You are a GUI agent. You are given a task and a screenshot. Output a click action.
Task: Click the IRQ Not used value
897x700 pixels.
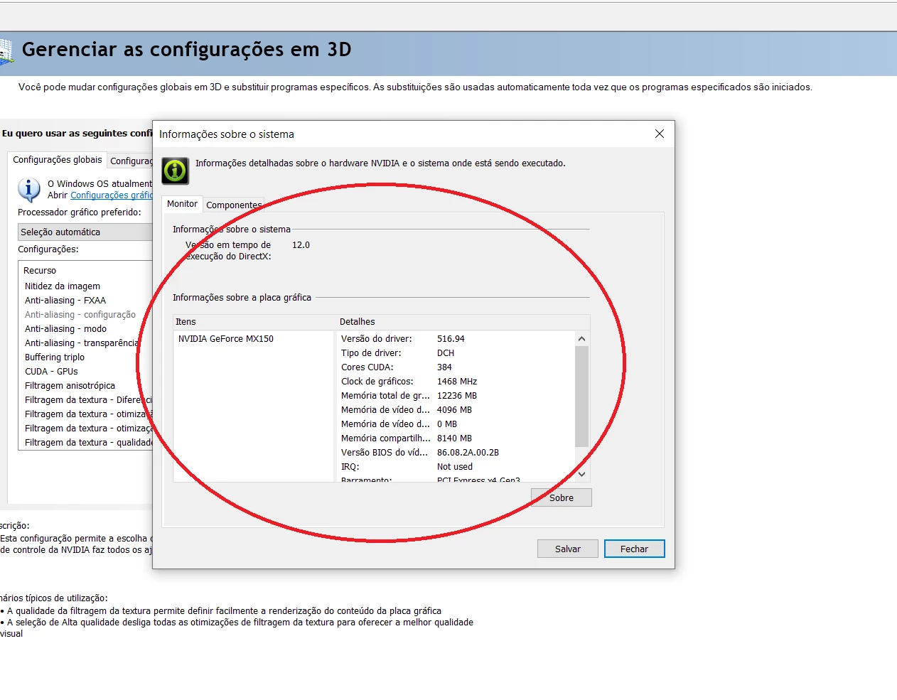455,467
